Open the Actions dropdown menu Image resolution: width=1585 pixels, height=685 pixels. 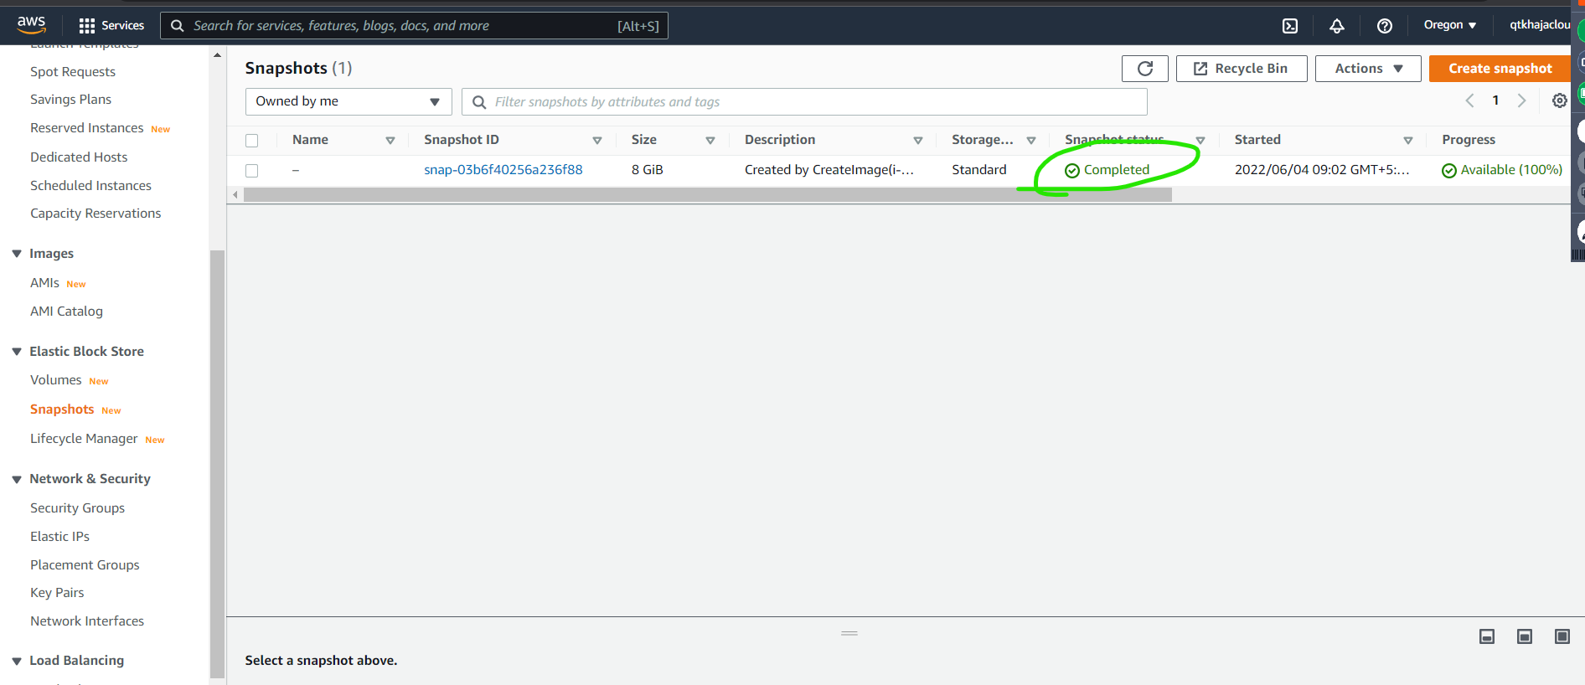(1367, 69)
